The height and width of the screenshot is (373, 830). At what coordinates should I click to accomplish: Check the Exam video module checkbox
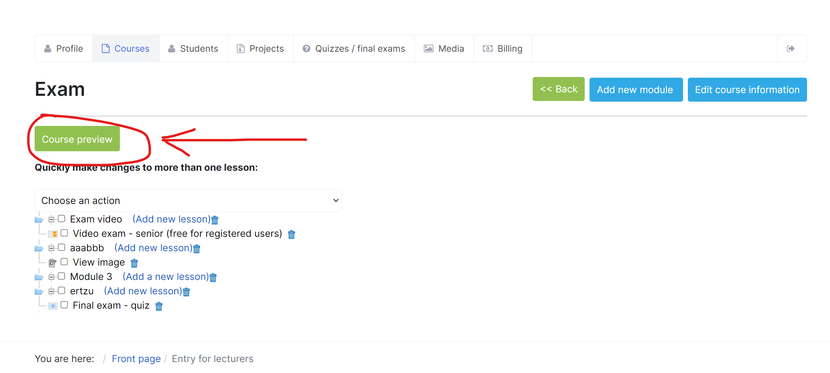pyautogui.click(x=62, y=219)
